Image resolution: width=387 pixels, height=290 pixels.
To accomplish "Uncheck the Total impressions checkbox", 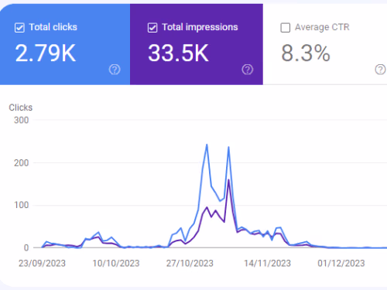I will click(152, 28).
